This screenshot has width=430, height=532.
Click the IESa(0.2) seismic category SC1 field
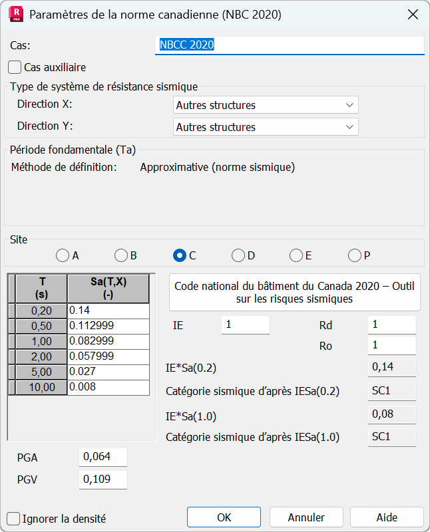pyautogui.click(x=392, y=391)
